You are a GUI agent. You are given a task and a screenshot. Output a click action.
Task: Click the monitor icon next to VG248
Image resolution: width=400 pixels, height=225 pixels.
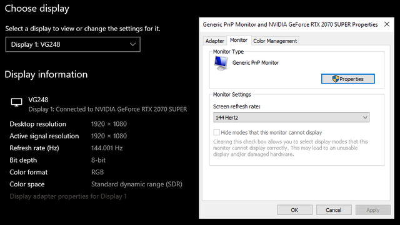click(x=17, y=102)
